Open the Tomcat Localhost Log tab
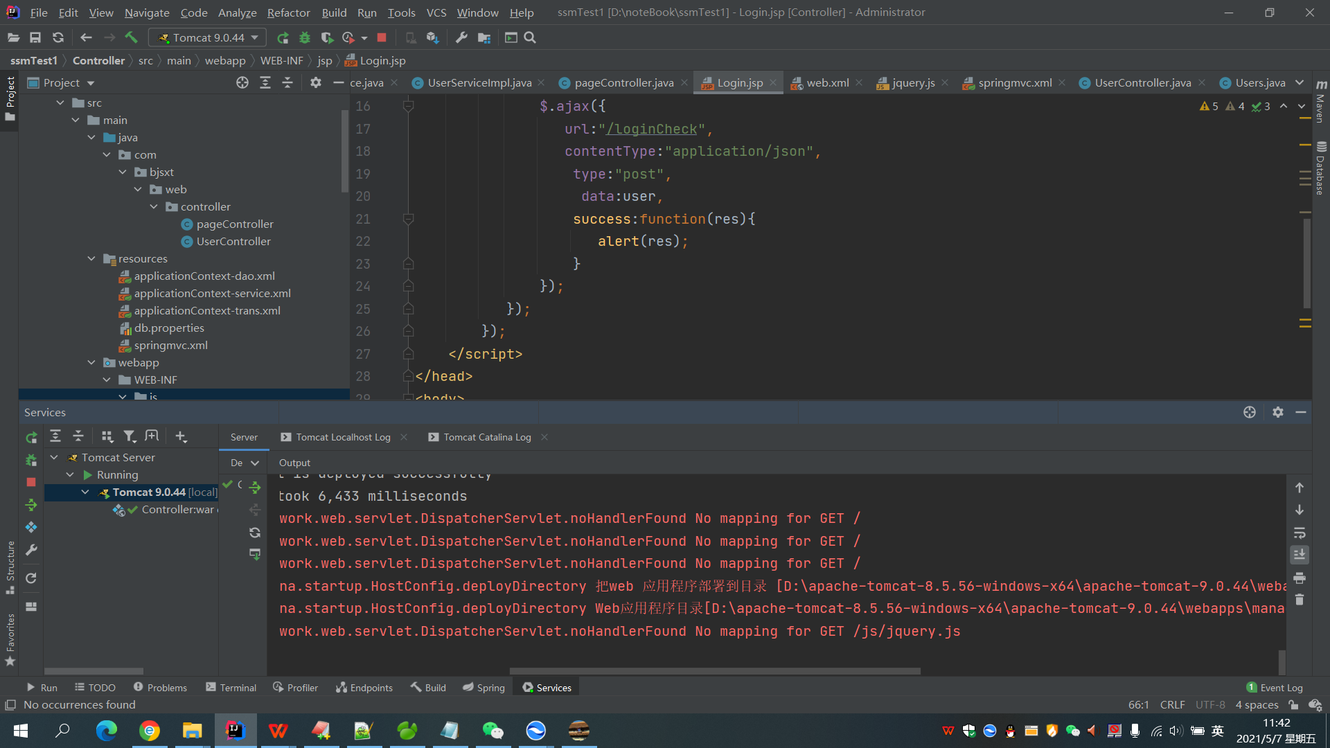Viewport: 1330px width, 748px height. tap(343, 437)
